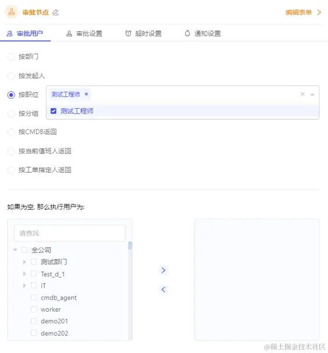Switch to 超时设置 tab

[x=144, y=34]
